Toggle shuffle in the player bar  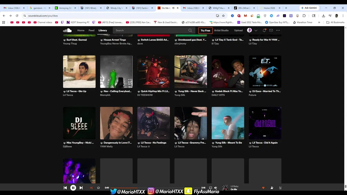[x=91, y=188]
